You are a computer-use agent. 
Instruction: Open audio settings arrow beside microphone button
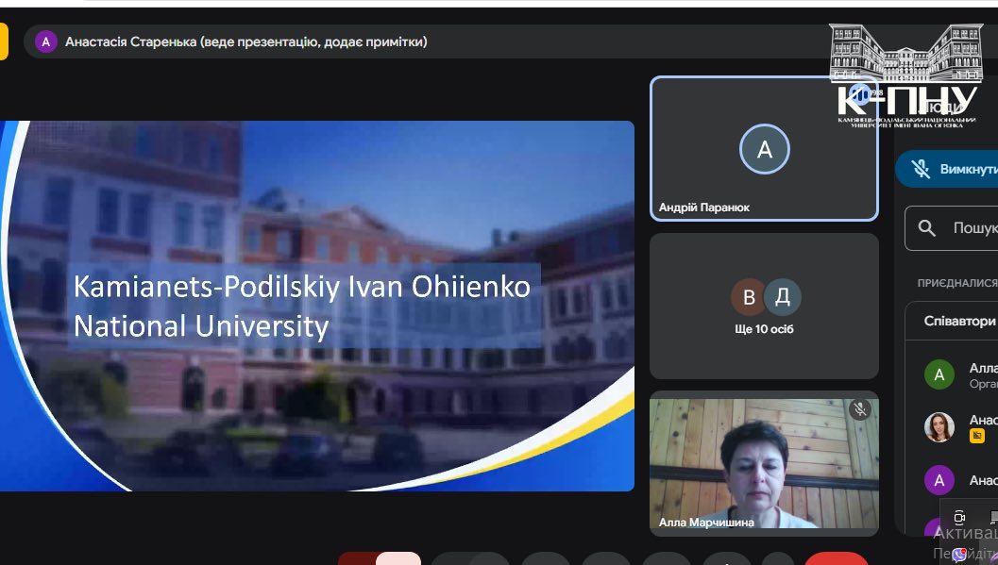tap(359, 557)
